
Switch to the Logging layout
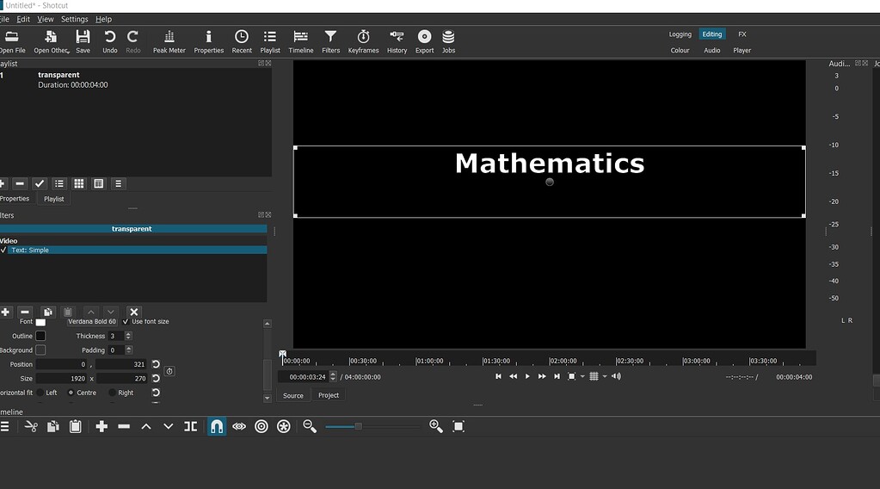point(680,34)
